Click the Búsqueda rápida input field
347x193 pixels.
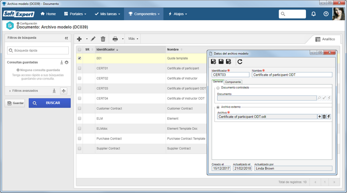38,50
